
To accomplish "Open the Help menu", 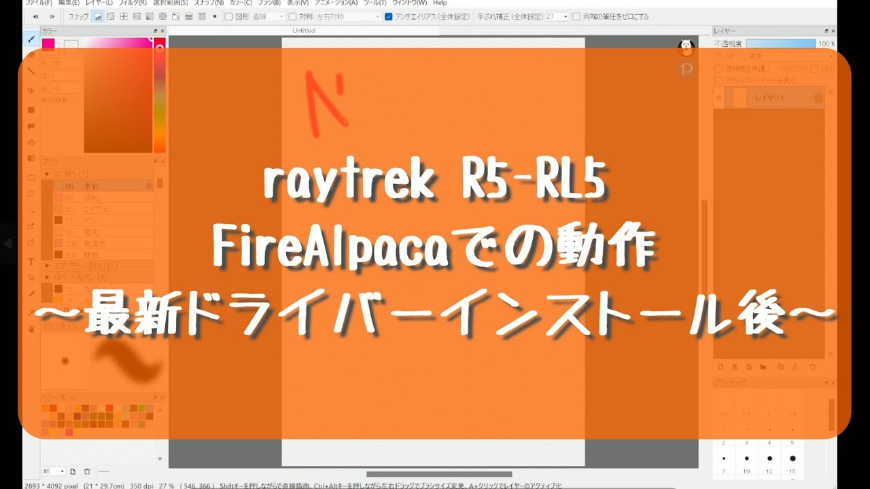I will [440, 3].
